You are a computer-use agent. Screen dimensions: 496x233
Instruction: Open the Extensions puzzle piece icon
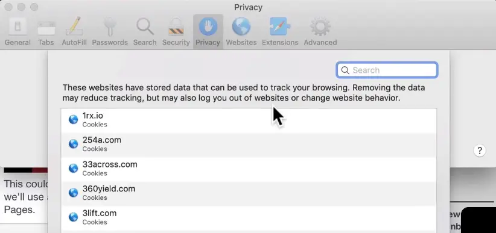coord(280,26)
